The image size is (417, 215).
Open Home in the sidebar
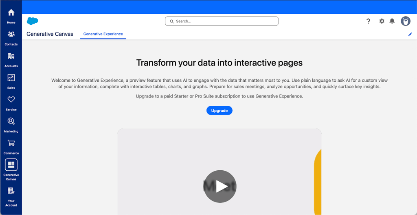pos(11,16)
